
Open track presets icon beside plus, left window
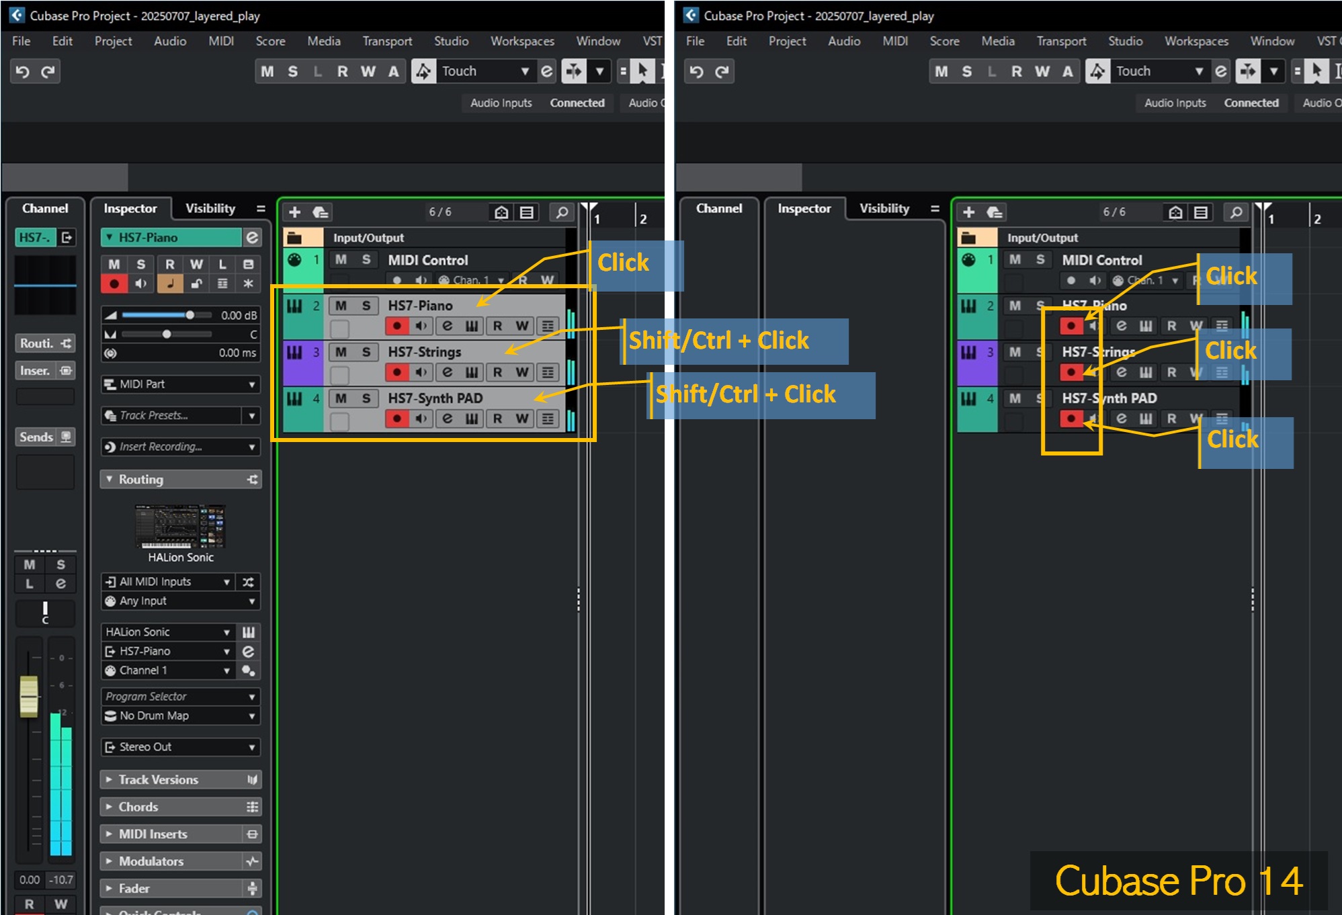[x=321, y=212]
